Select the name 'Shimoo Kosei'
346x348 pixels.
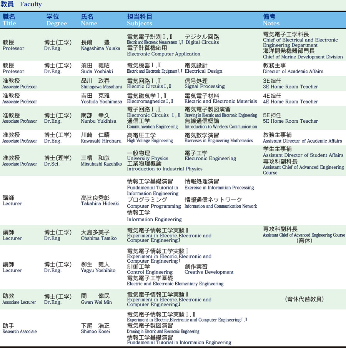tap(95, 331)
